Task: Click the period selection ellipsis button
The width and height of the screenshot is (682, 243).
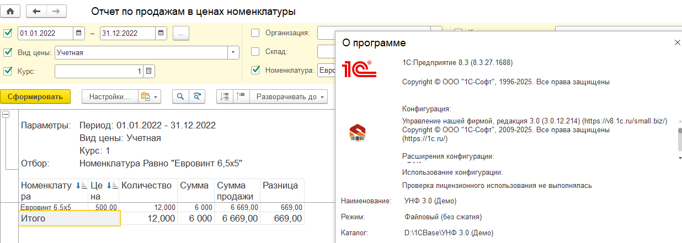Action: [181, 33]
